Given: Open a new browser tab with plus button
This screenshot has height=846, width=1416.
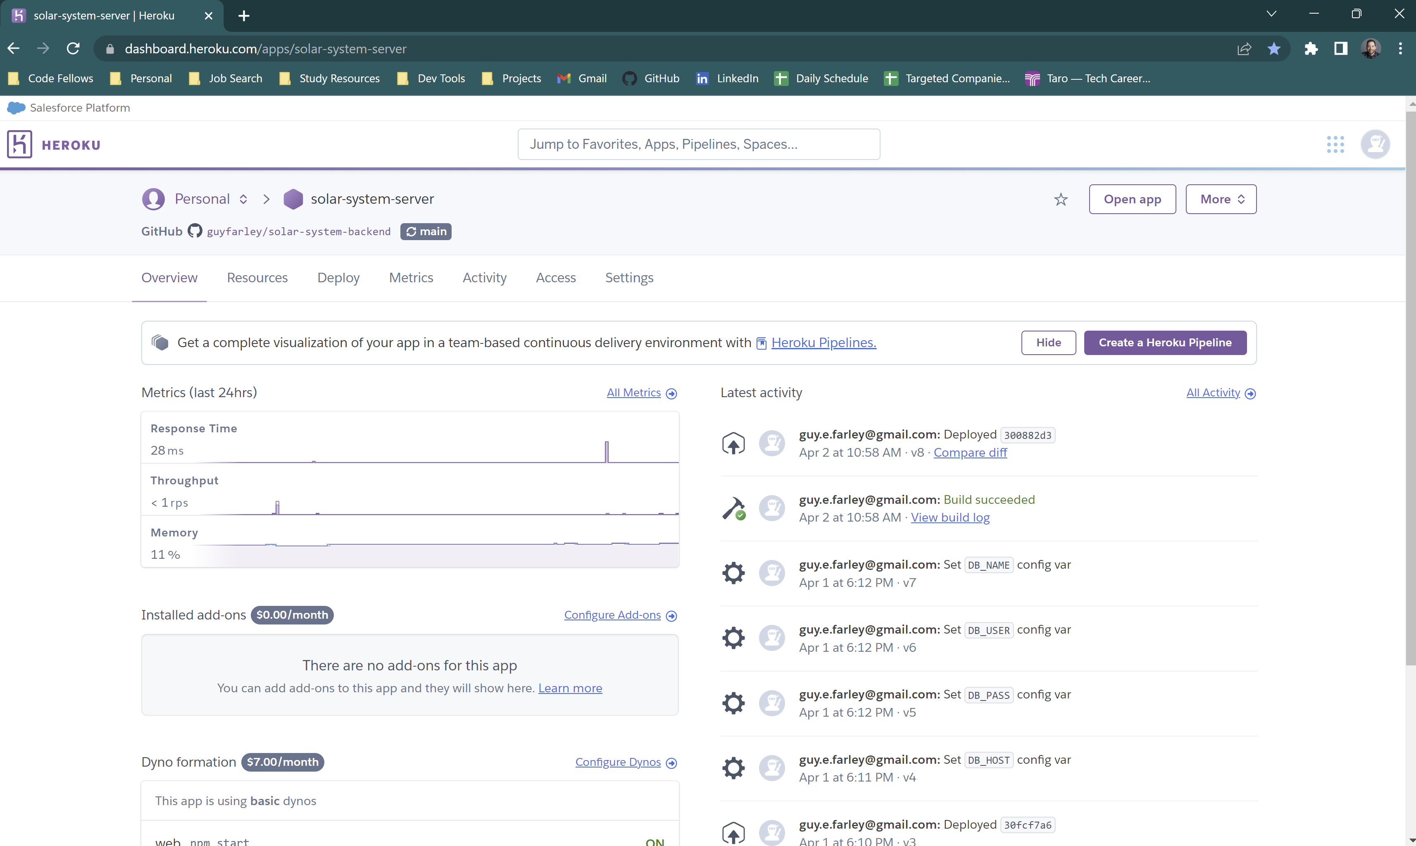Looking at the screenshot, I should 244,15.
